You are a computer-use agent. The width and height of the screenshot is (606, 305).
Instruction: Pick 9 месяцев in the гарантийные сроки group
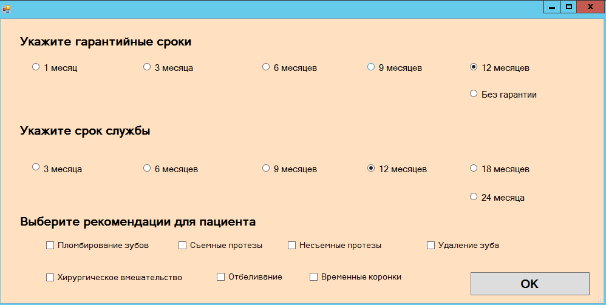[x=371, y=67]
